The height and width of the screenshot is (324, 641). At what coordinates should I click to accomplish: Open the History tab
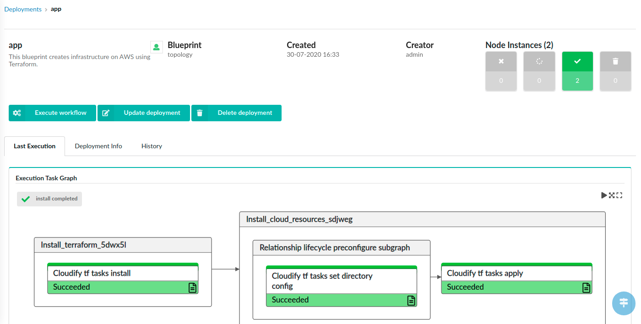click(x=152, y=146)
